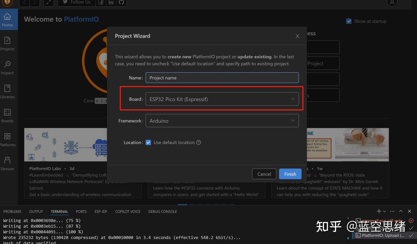The width and height of the screenshot is (417, 244).
Task: Click the PlatformIO ant logo
Action: (x=7, y=3)
